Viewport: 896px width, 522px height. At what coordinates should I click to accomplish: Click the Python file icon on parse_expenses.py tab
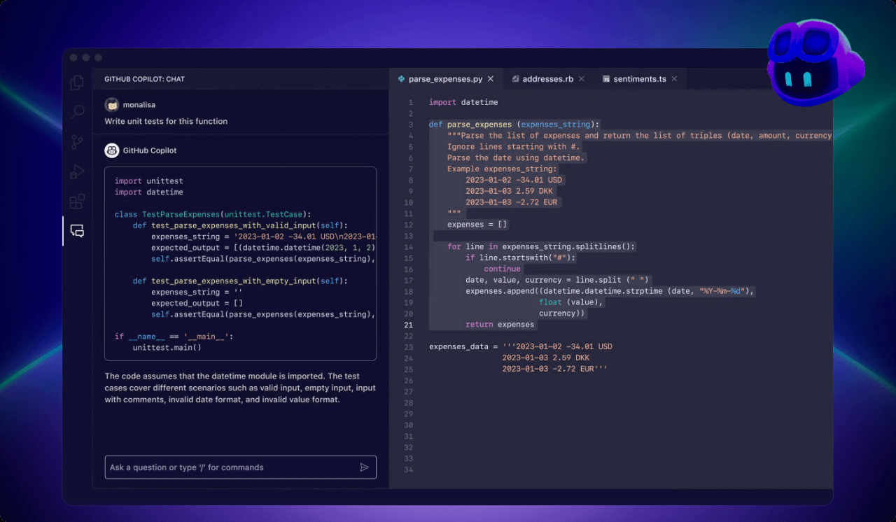point(401,79)
